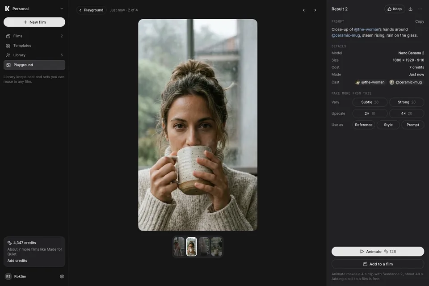Click the @the-woman cast chip

(370, 82)
